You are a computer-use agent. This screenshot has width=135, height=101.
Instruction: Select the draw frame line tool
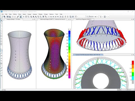[x=1, y=28]
